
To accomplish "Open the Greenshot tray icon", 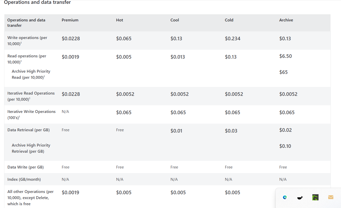I will [x=315, y=197].
